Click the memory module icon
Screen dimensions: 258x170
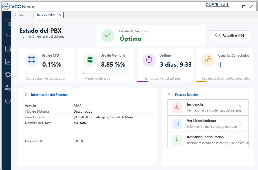click(90, 60)
